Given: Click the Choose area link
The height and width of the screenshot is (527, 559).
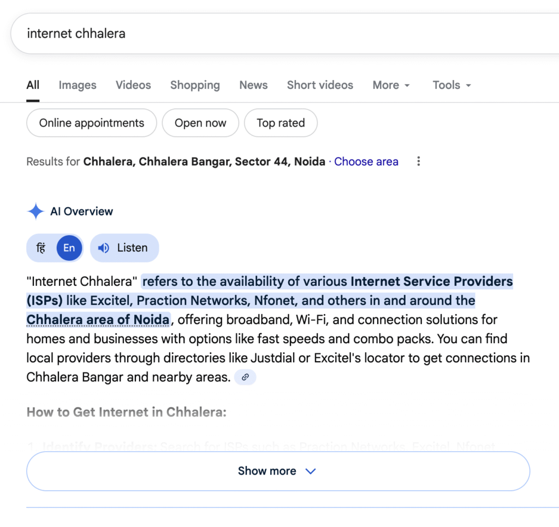Looking at the screenshot, I should pyautogui.click(x=366, y=161).
